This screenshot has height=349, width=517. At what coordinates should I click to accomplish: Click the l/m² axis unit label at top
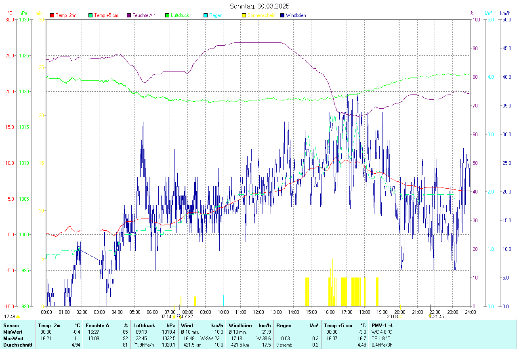pos(489,13)
